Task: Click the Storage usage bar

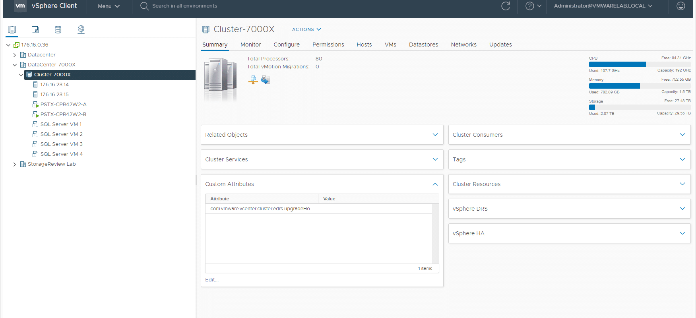Action: [640, 107]
